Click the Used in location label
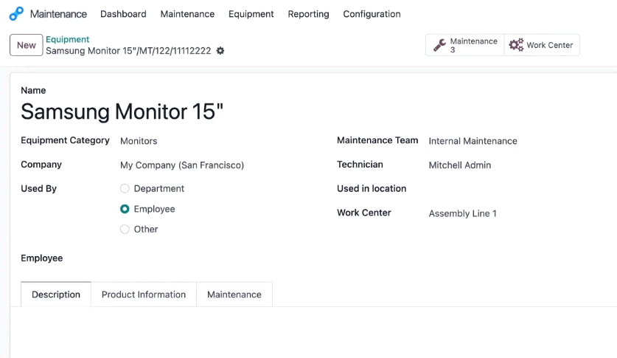 click(372, 189)
